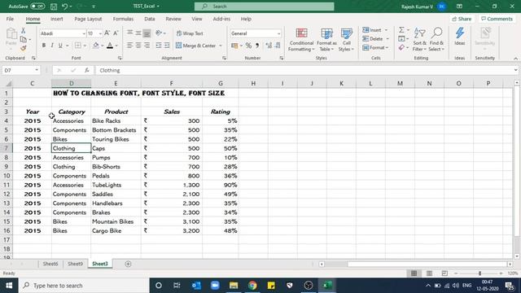The height and width of the screenshot is (293, 521).
Task: Click the Clear eraser icon
Action: (401, 48)
